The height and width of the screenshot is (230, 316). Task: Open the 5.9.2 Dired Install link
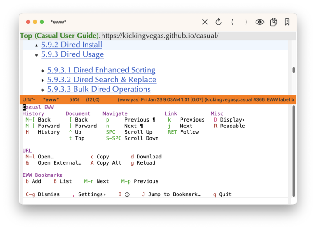click(71, 45)
